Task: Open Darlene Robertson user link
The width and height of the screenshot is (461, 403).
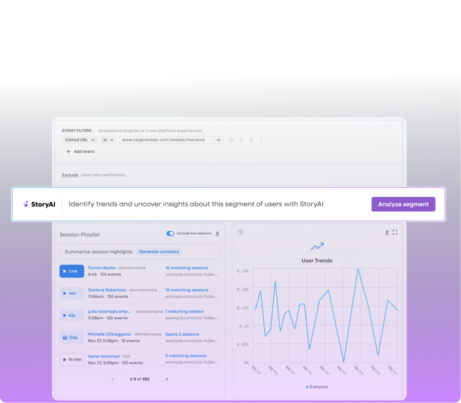Action: [x=107, y=290]
